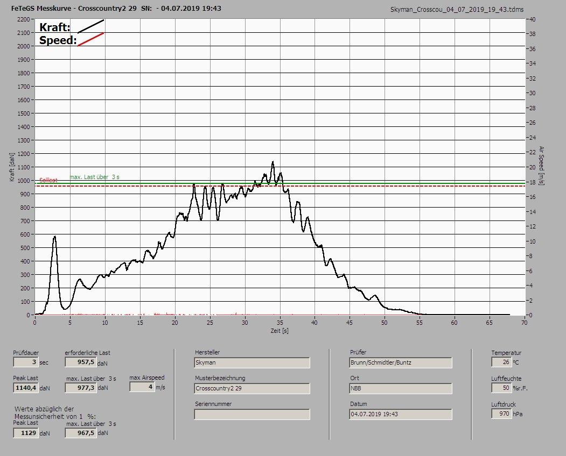Click the %r.F. unit label

tap(520, 388)
